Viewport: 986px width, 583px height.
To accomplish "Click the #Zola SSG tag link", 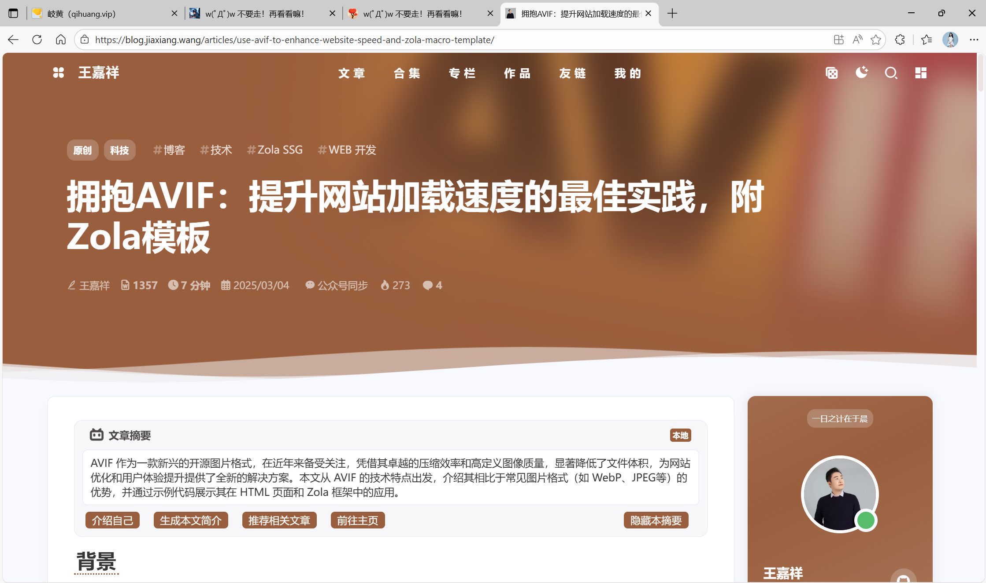I will [x=275, y=150].
